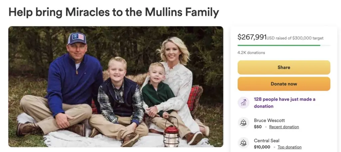The width and height of the screenshot is (341, 152).
Task: Click the man's cap in the photo
Action: (77, 39)
